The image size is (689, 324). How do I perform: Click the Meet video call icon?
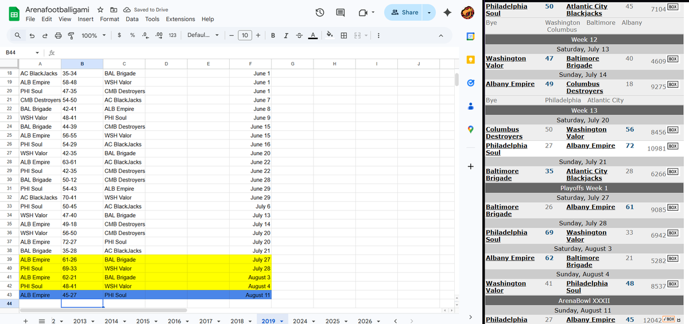(363, 13)
